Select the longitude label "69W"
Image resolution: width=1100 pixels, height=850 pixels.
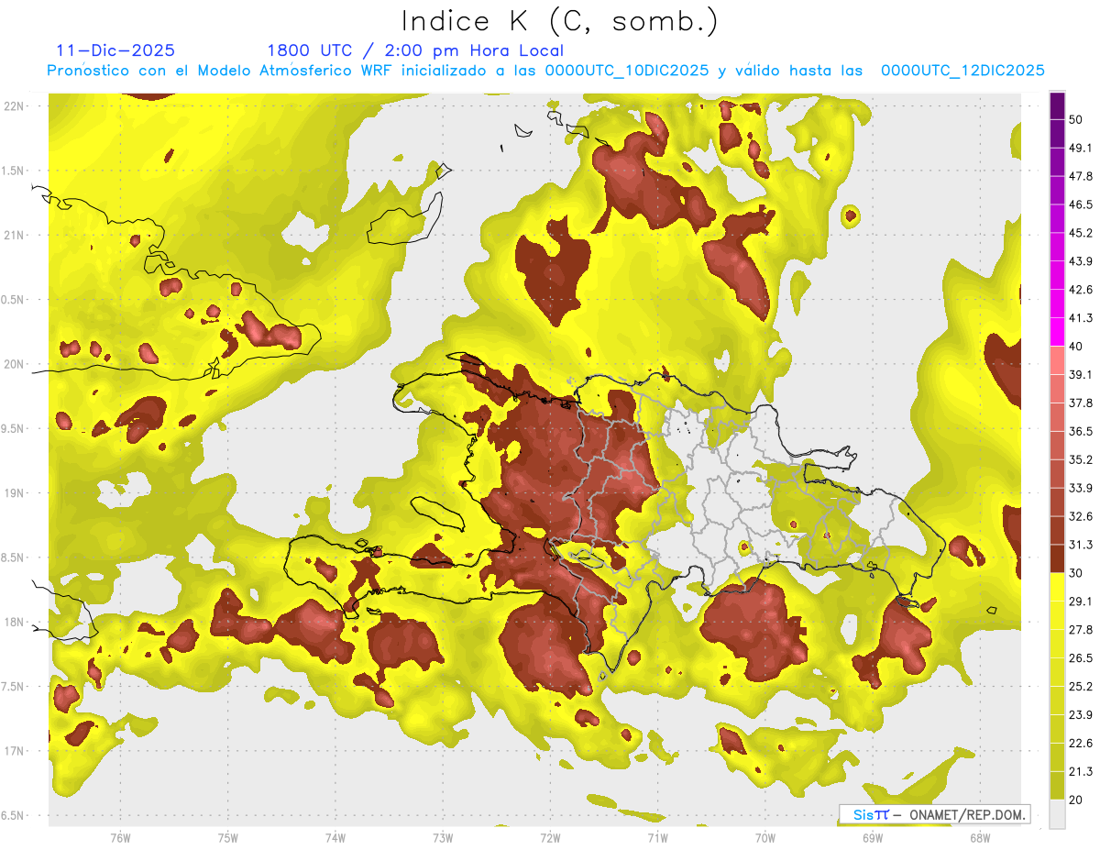point(873,838)
